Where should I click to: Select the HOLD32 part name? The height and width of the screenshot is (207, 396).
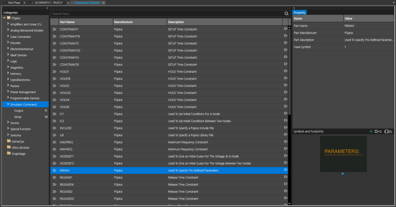65,93
